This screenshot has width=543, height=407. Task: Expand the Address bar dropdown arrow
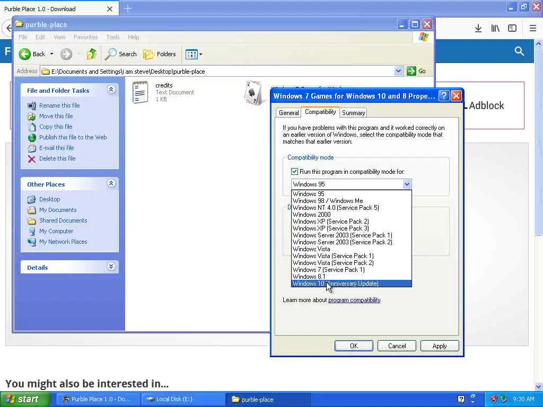[x=398, y=71]
